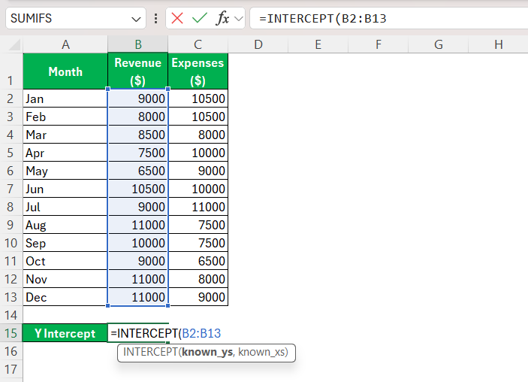Click the Oct cell
528x382 pixels.
click(x=65, y=261)
